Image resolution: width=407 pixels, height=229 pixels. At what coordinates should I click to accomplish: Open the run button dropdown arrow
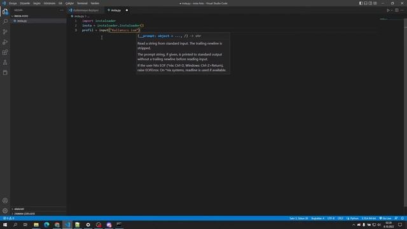pos(392,10)
